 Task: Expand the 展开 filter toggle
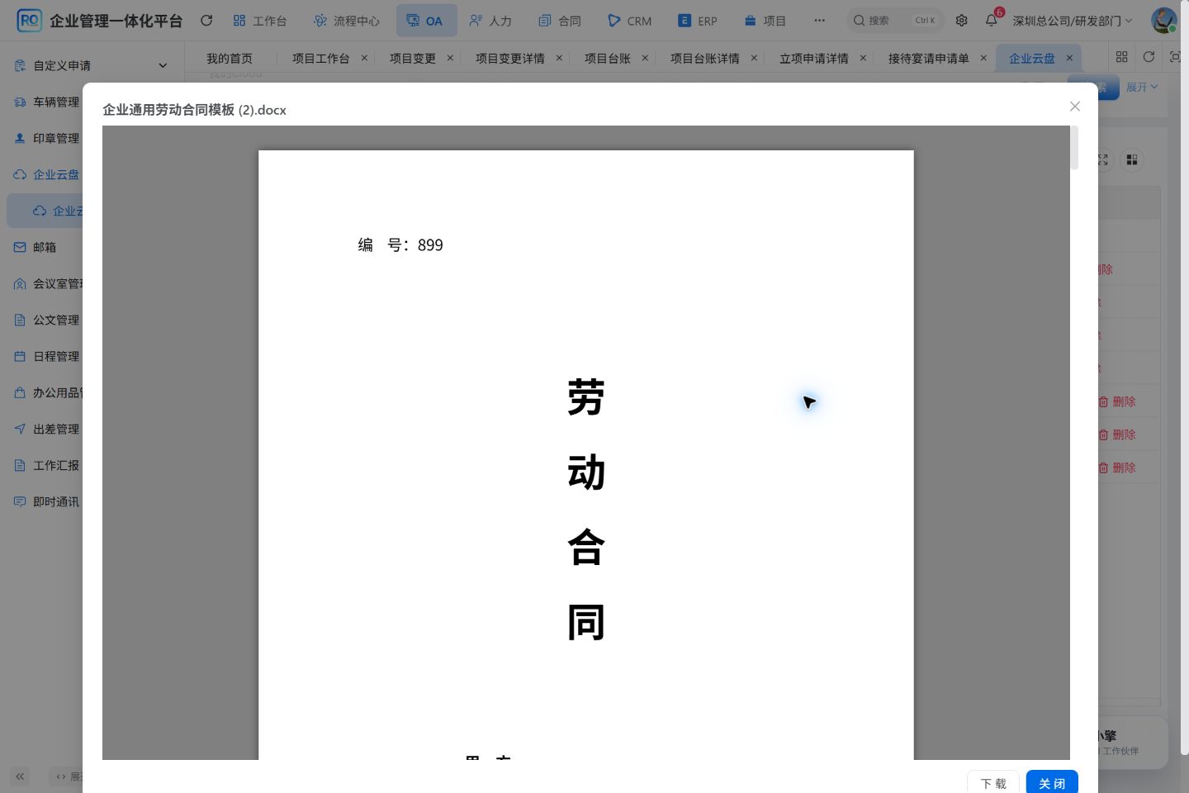click(1142, 88)
